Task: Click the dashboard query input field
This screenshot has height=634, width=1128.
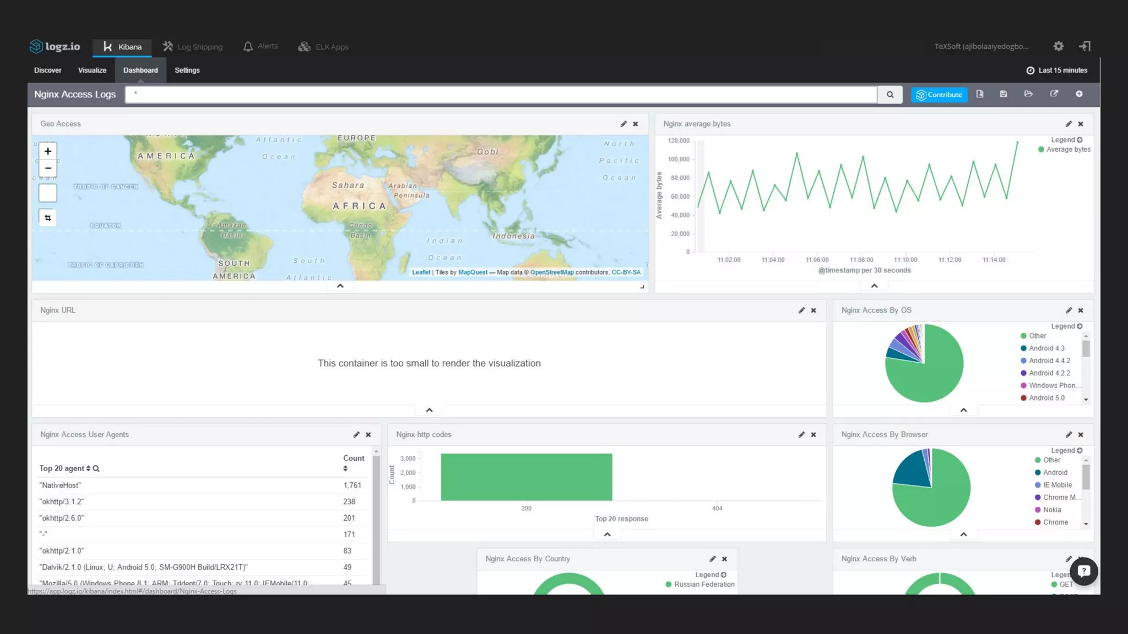Action: (x=500, y=95)
